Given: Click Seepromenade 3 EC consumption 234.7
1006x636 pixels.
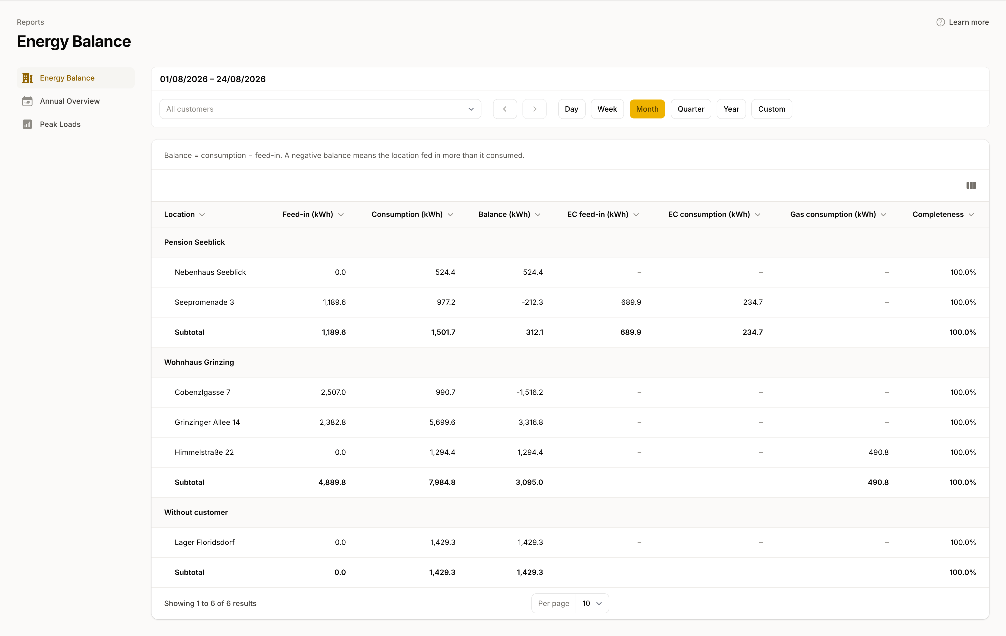Looking at the screenshot, I should pyautogui.click(x=752, y=302).
